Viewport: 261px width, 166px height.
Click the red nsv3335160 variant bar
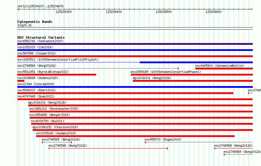click(135, 136)
